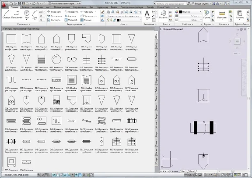Image resolution: width=252 pixels, height=178 pixels.
Task: Switch to the Лист1 layout tab
Action: 184,171
